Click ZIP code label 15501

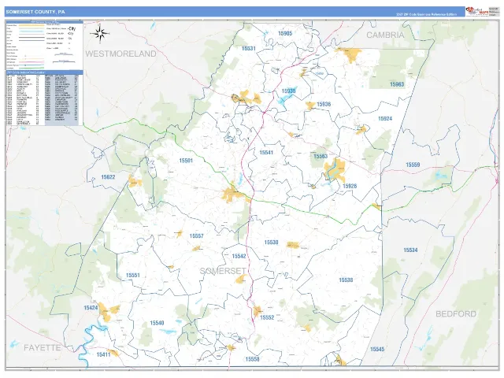pos(186,161)
